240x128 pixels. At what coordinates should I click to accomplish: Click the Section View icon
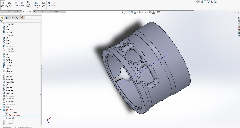coord(132,12)
